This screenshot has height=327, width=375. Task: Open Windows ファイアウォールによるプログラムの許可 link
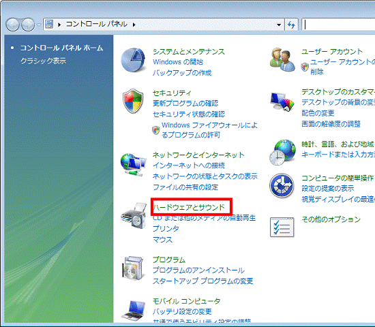[210, 130]
